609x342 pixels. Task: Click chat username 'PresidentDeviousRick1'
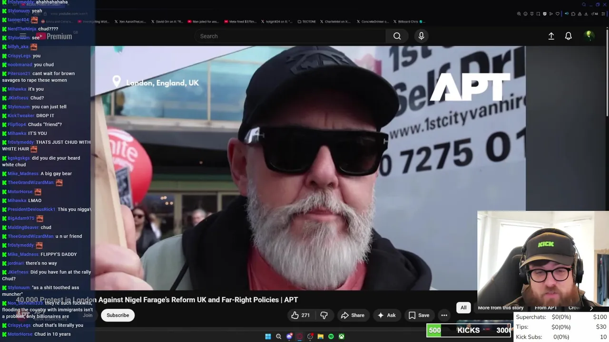[31, 209]
